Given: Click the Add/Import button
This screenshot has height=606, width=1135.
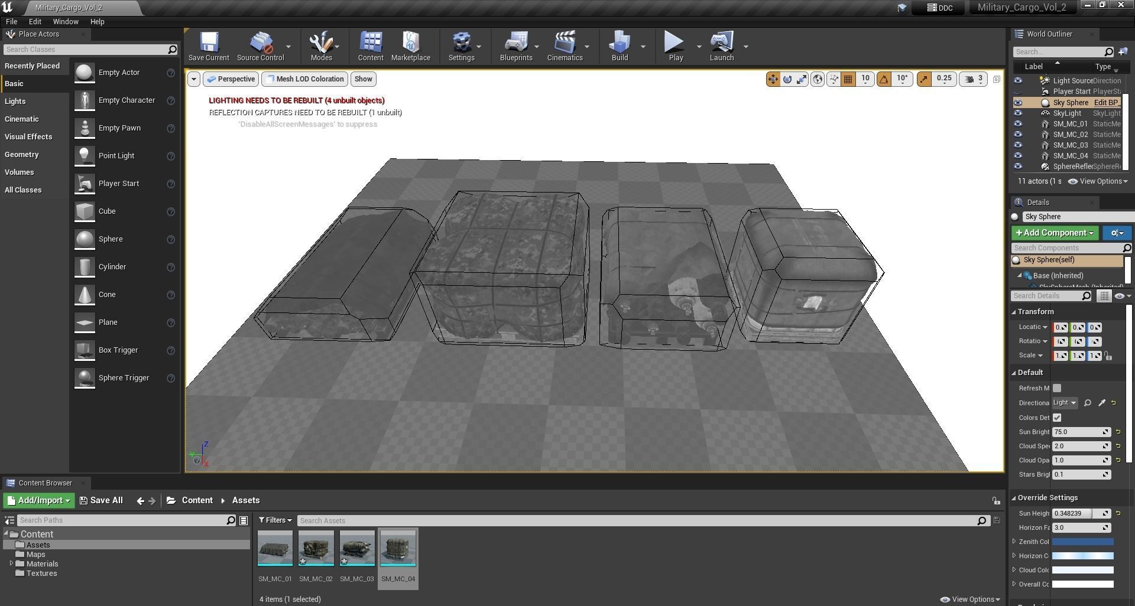Looking at the screenshot, I should coord(38,501).
